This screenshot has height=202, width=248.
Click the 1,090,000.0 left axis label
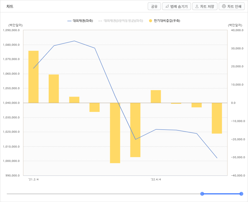[x=11, y=30]
